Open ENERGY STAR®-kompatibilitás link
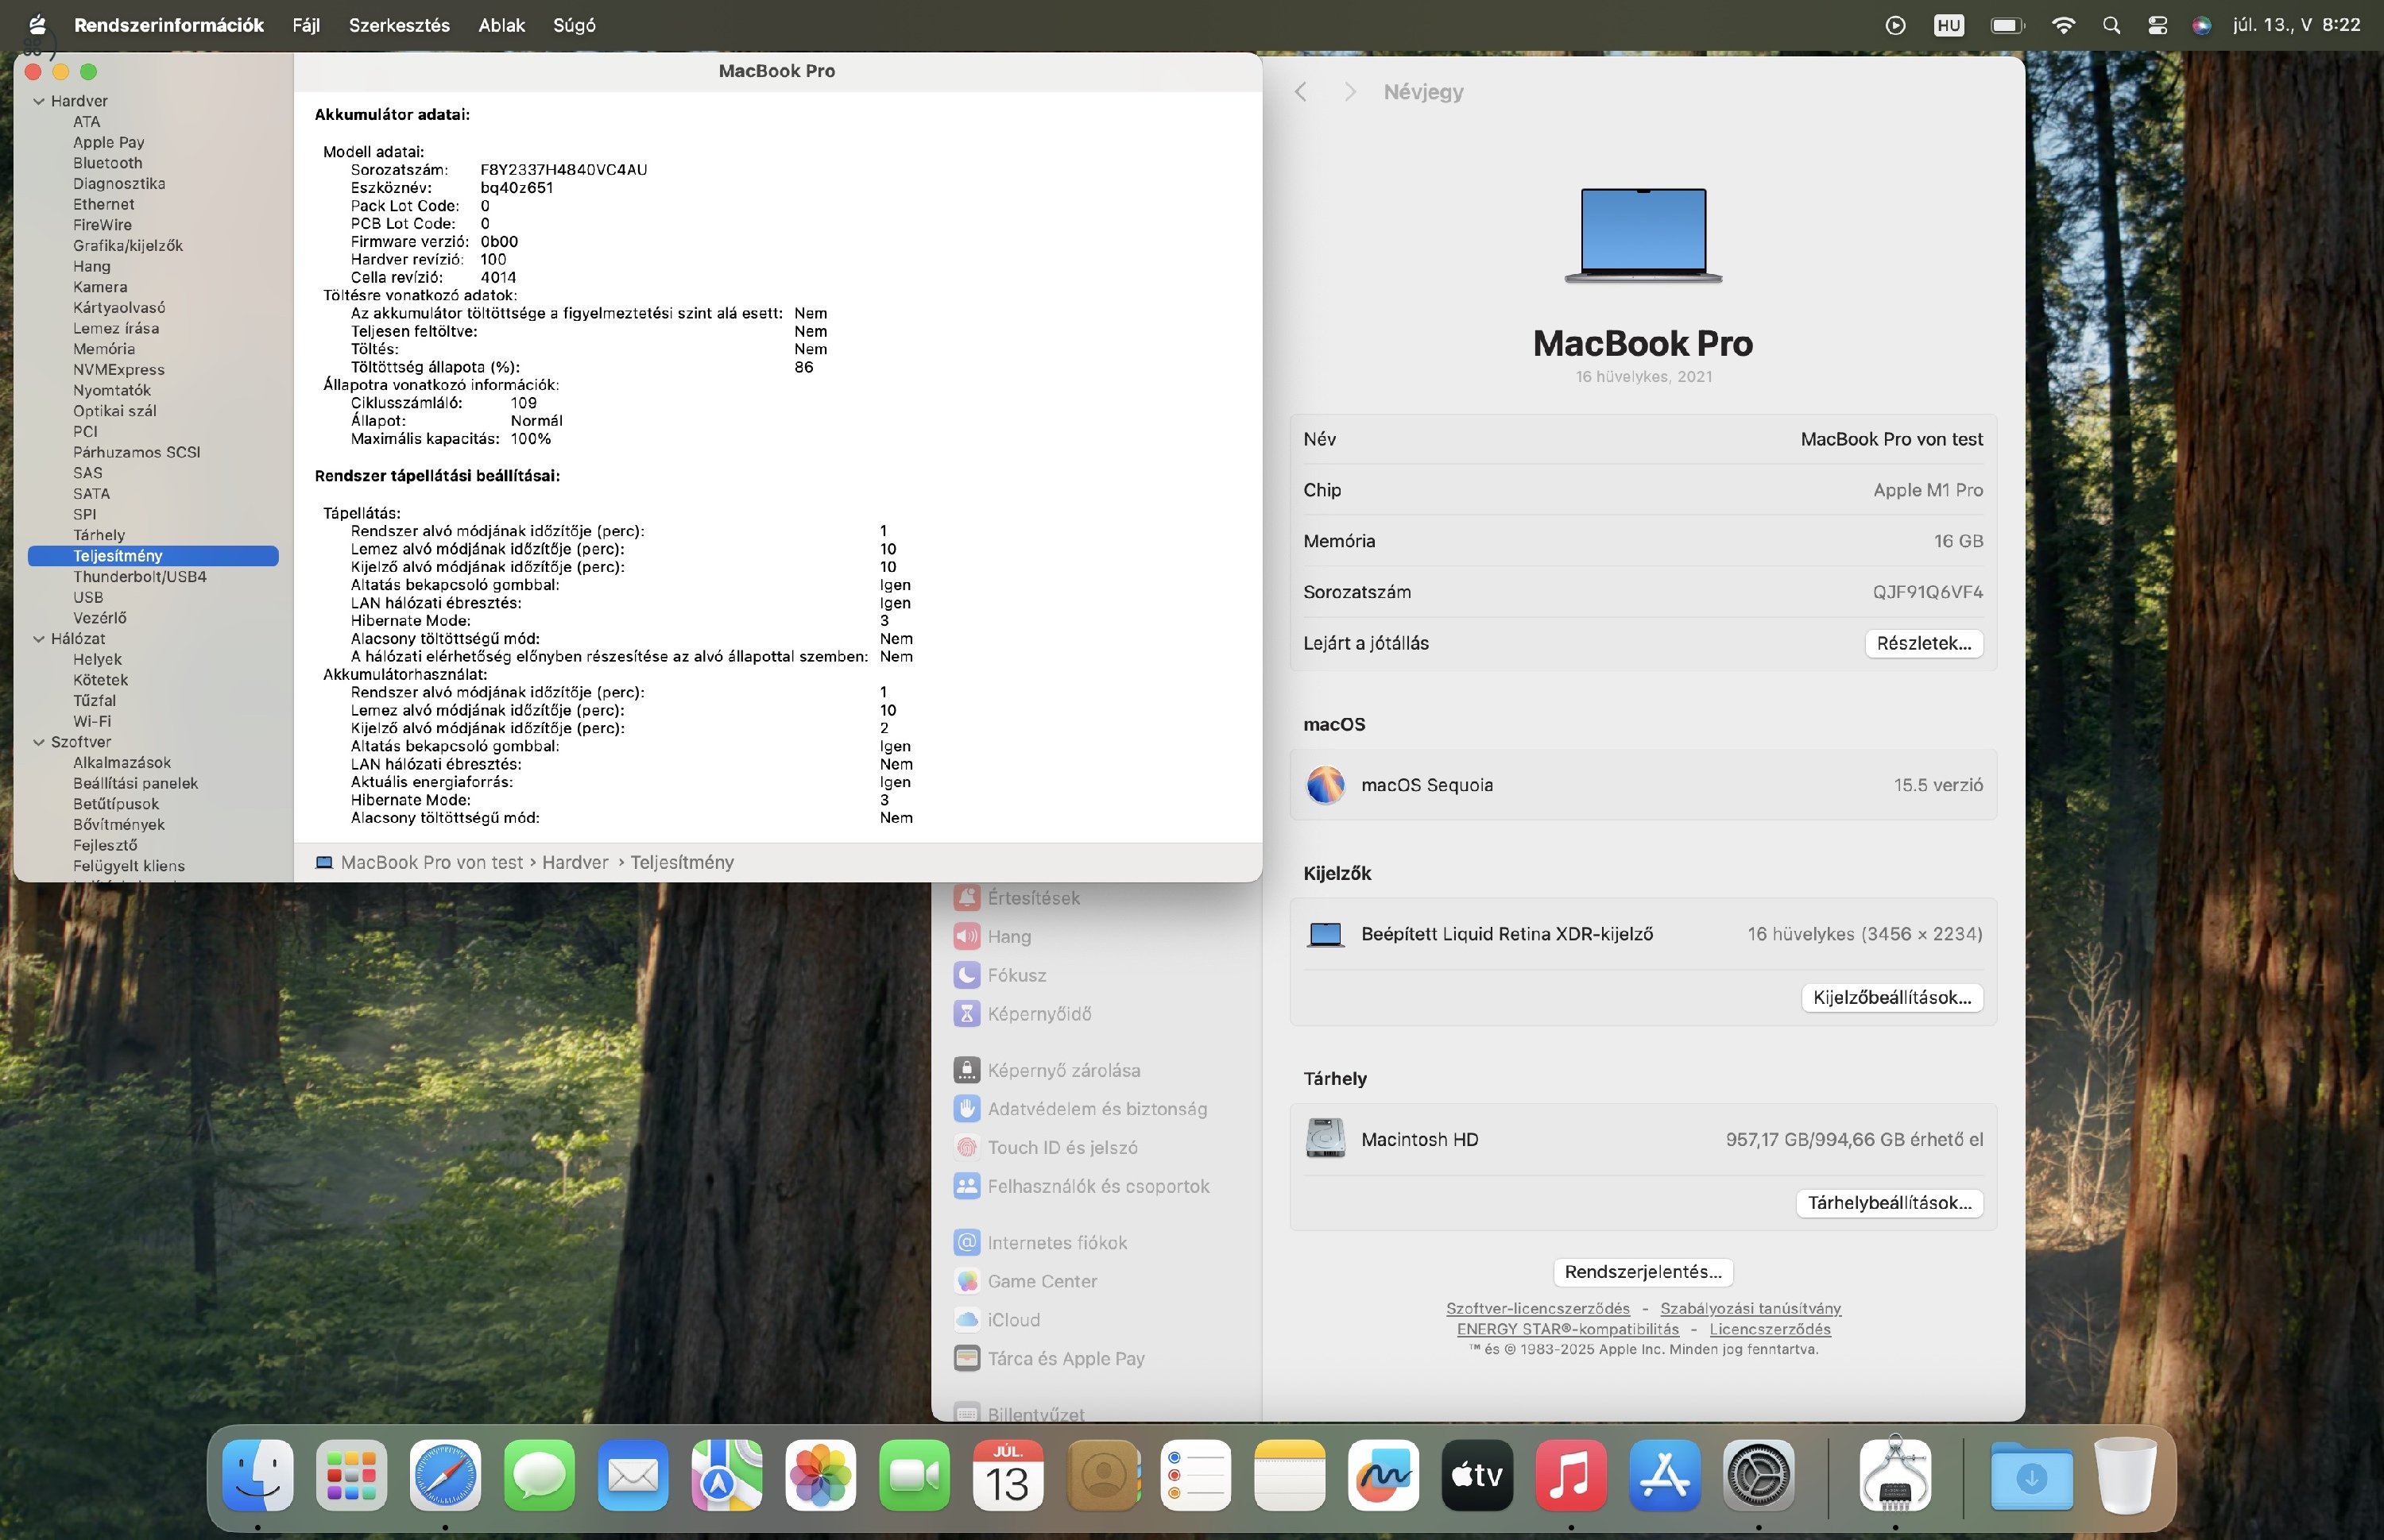This screenshot has width=2384, height=1540. (1568, 1329)
